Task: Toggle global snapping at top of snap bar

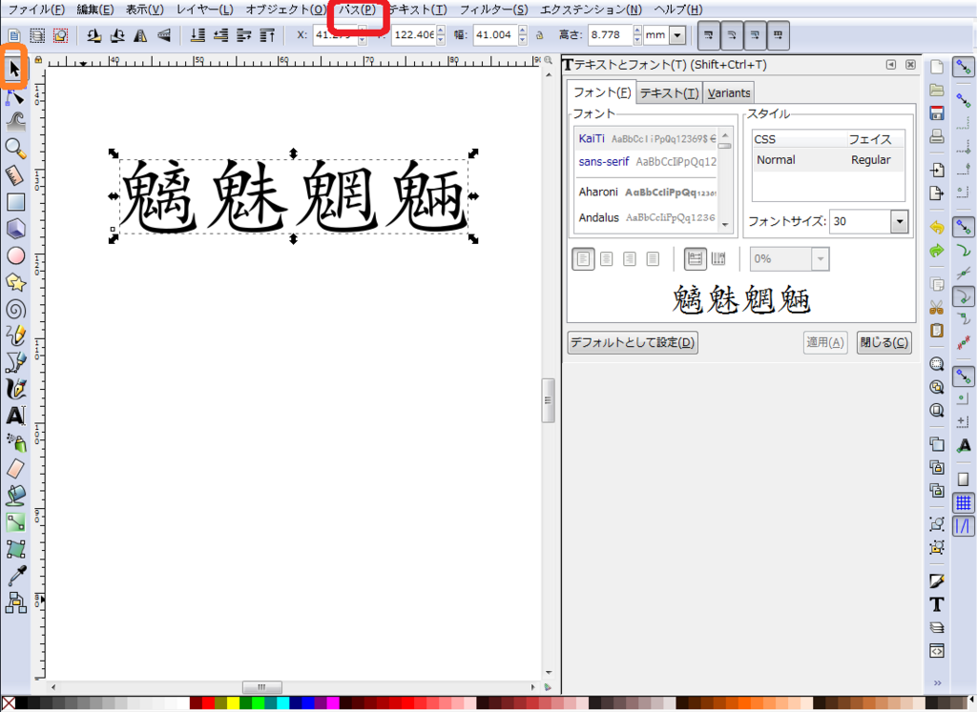Action: coord(964,67)
